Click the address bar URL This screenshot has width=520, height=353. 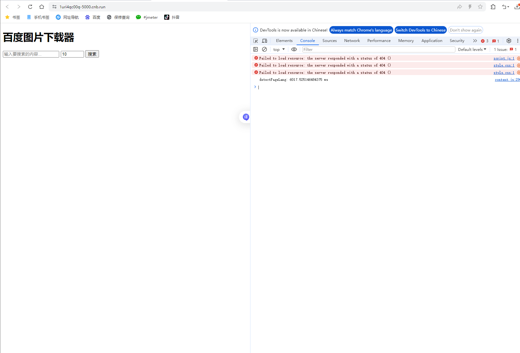(82, 7)
